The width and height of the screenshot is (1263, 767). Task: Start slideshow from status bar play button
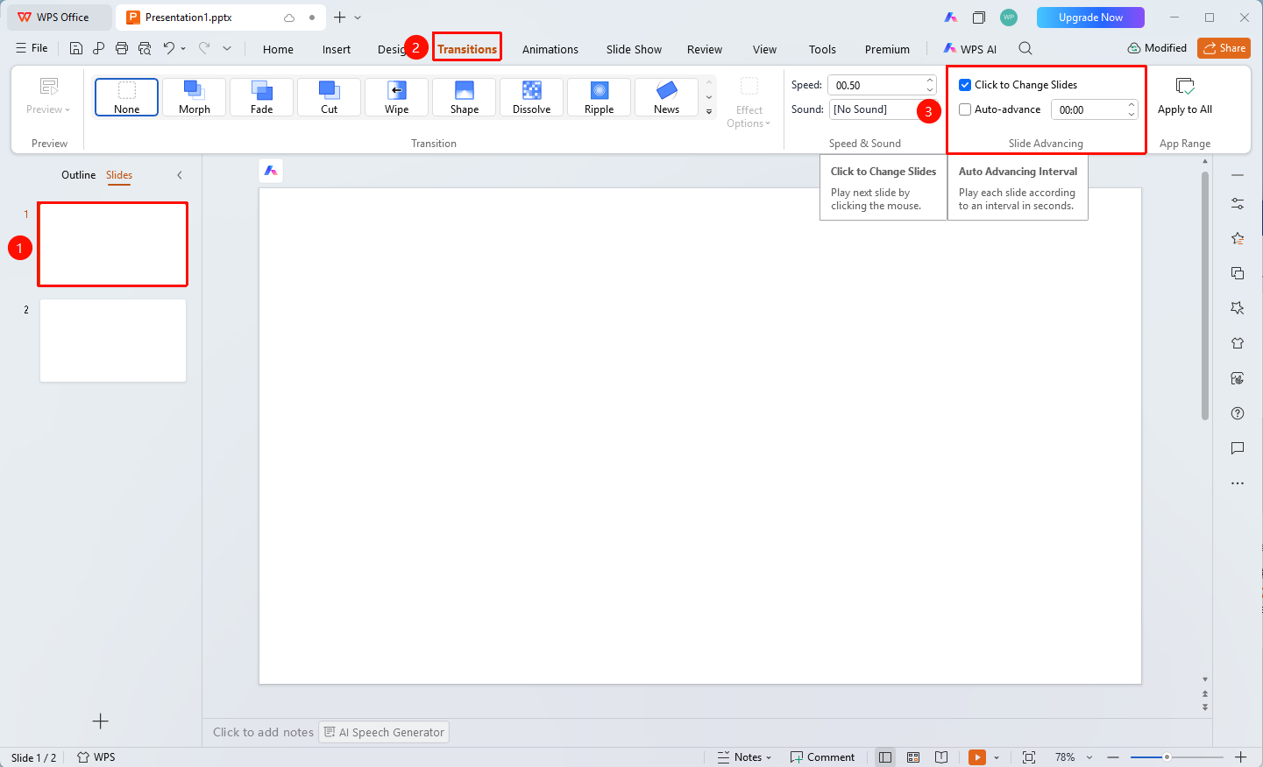click(x=977, y=757)
